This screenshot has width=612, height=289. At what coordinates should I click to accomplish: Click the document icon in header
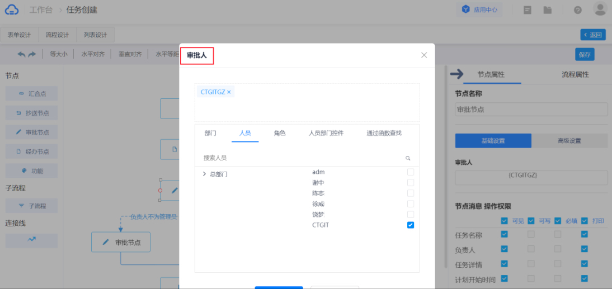[x=528, y=10]
